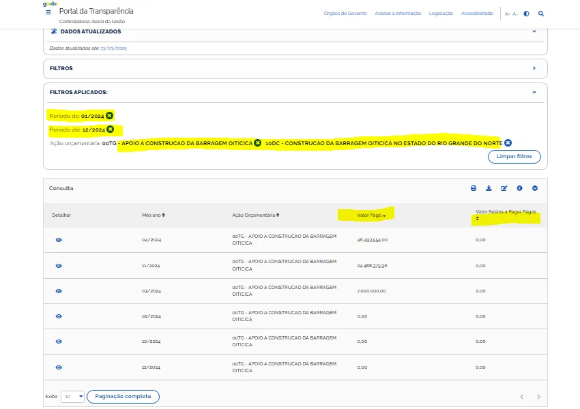
Task: View details of the 11/2024 row
Action: coord(59,266)
